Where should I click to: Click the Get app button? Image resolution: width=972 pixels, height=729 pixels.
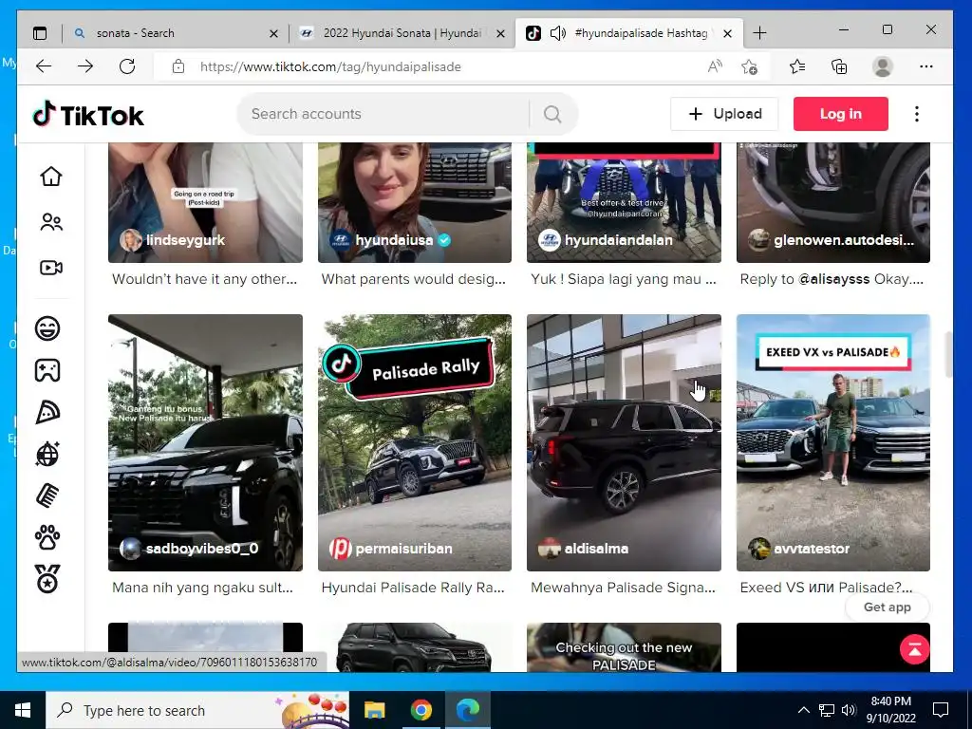888,607
